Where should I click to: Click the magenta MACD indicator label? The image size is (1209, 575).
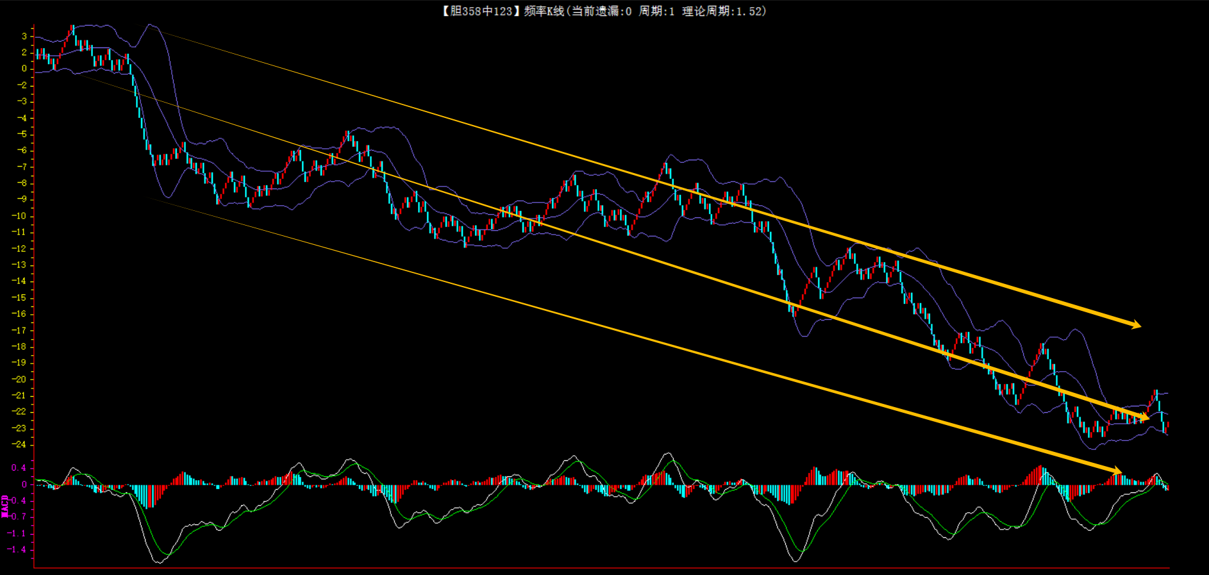[5, 506]
